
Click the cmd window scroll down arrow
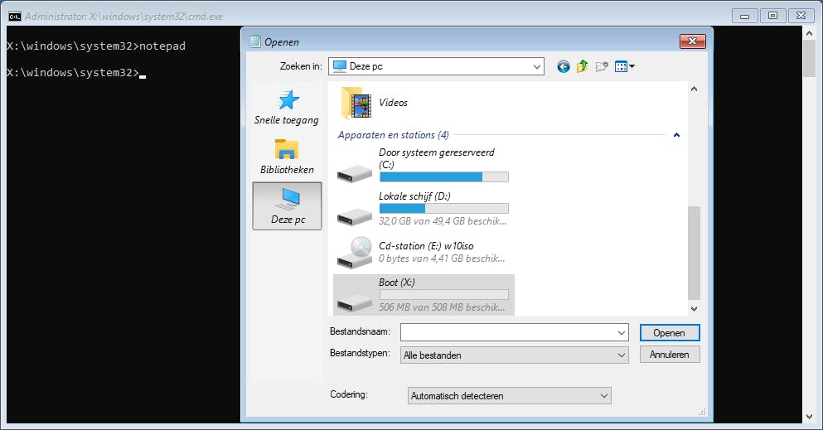pos(809,417)
